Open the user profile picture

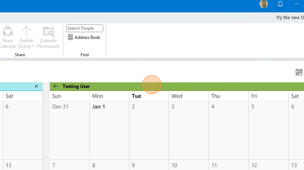(263, 4)
